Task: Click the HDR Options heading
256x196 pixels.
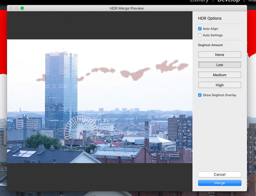Action: click(210, 18)
